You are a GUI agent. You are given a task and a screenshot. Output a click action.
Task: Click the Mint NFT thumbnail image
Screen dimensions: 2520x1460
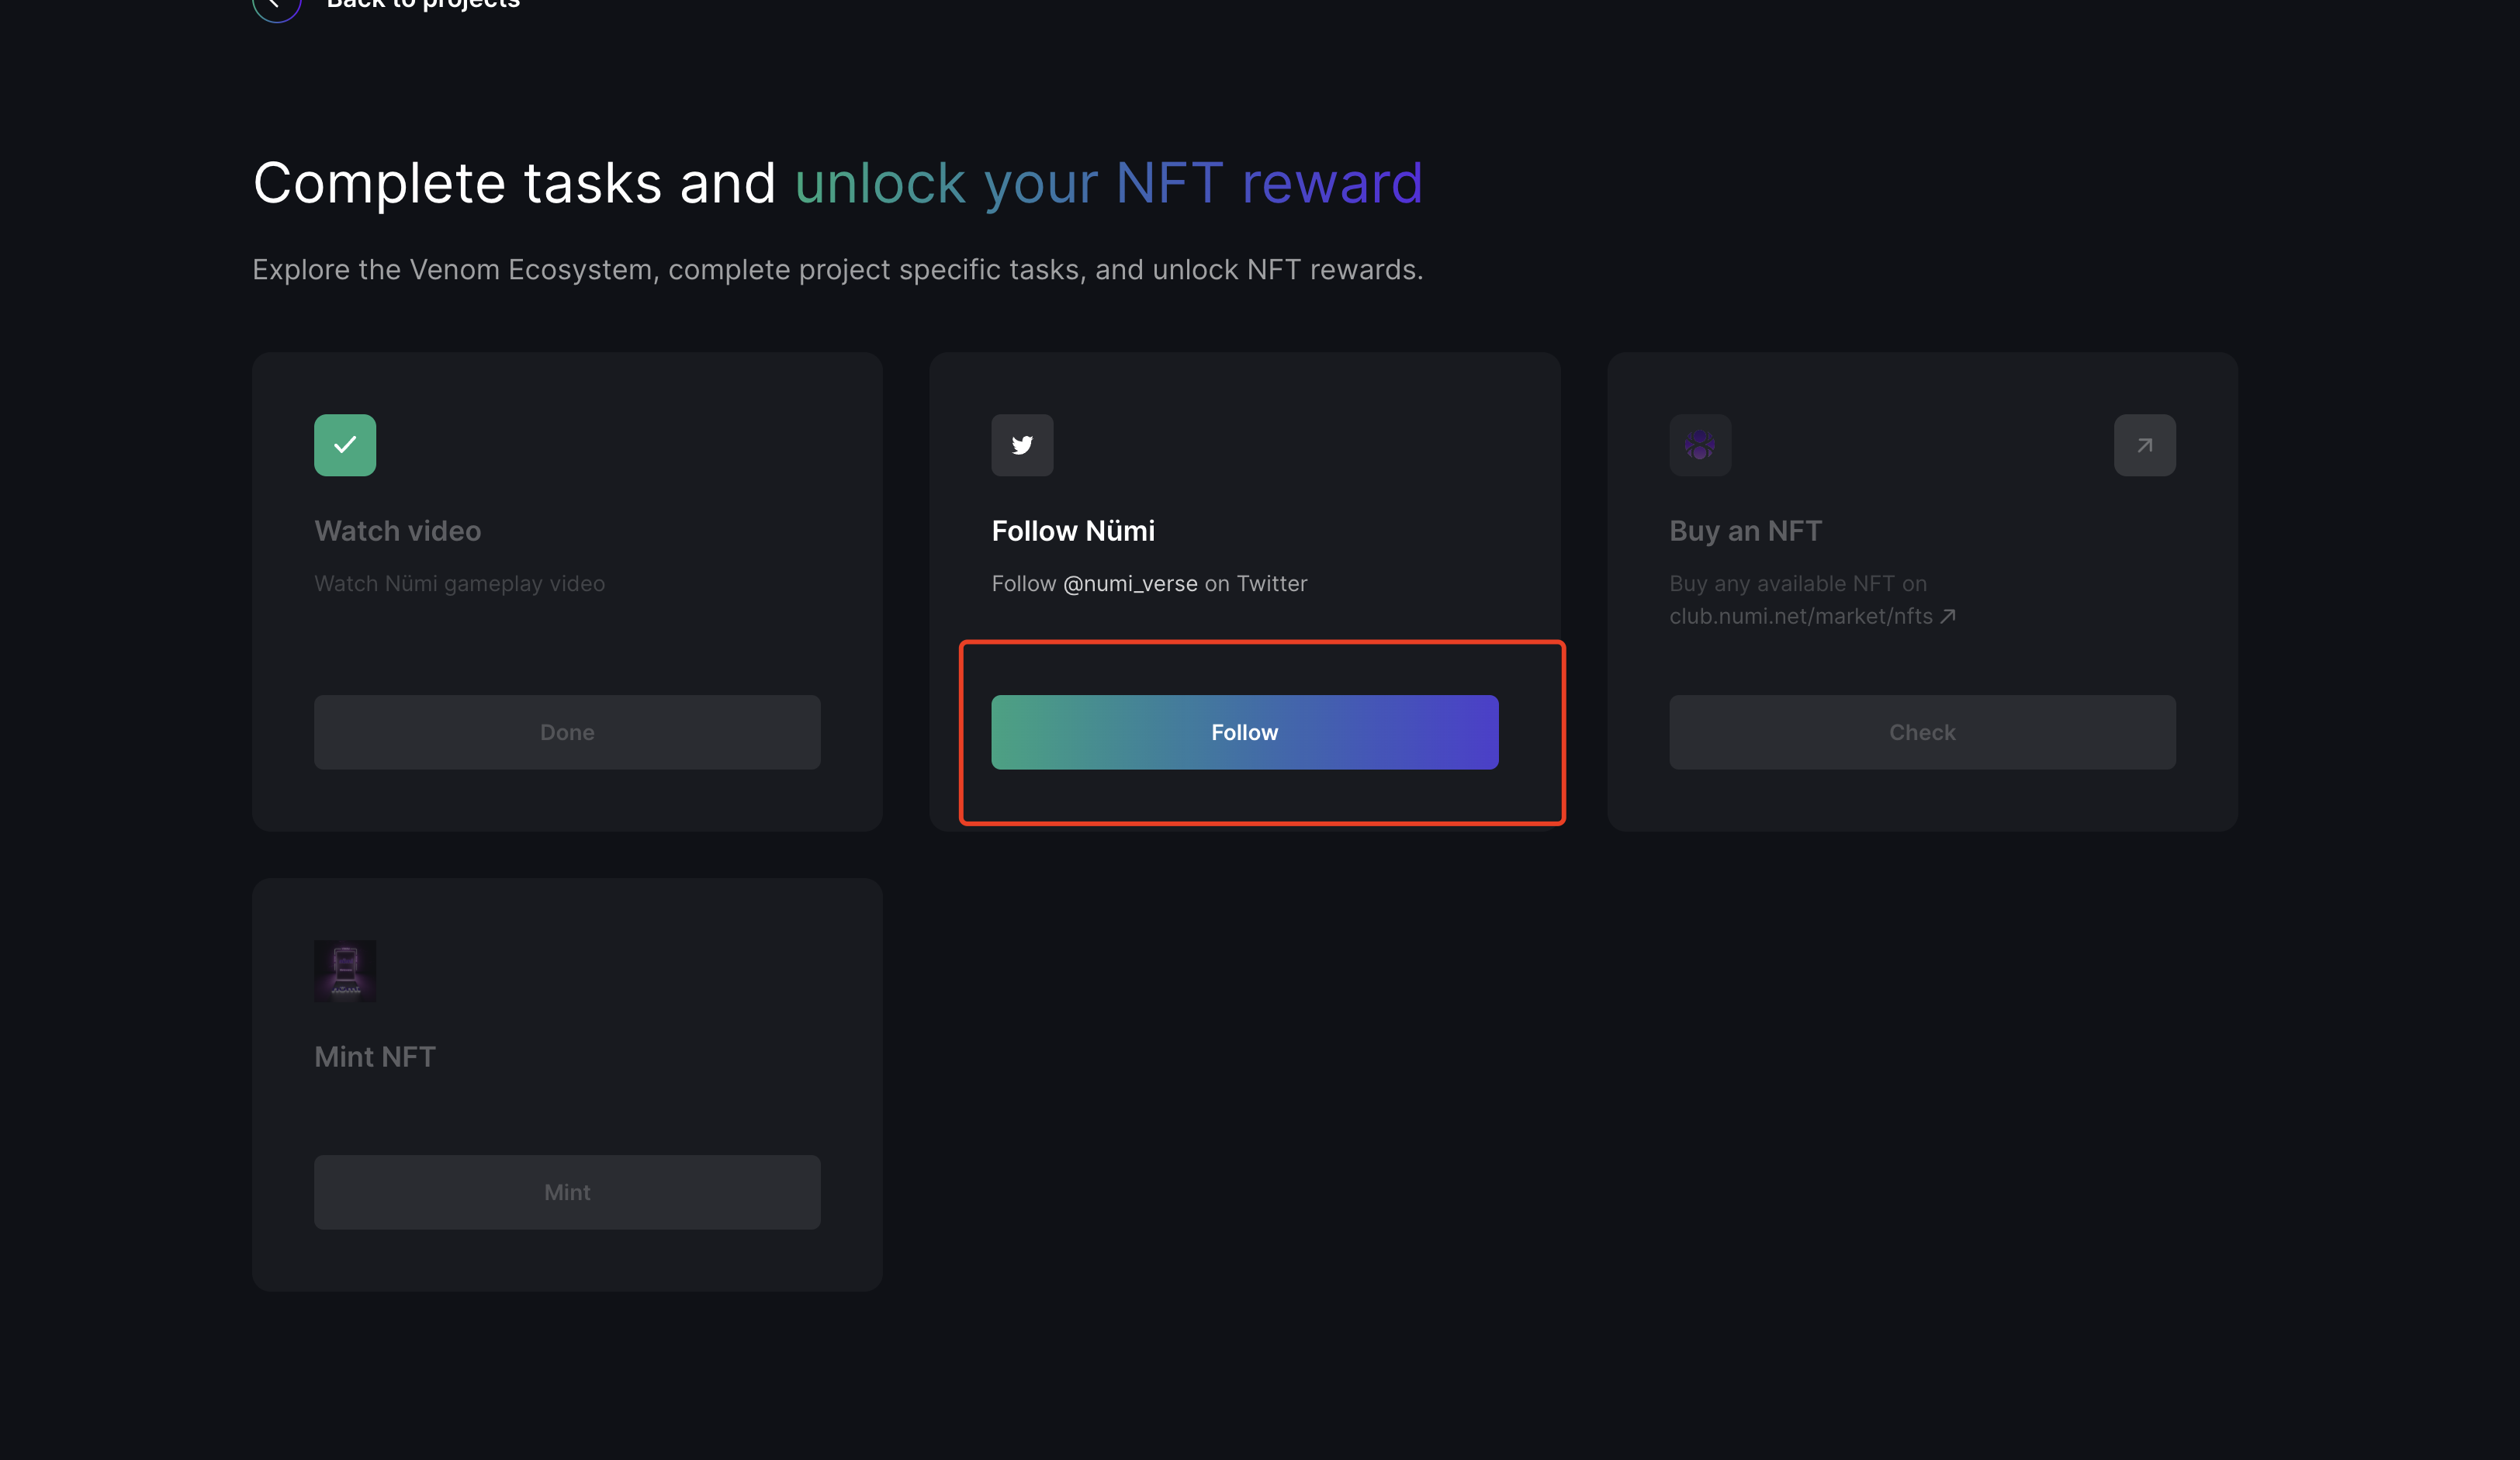click(x=345, y=970)
